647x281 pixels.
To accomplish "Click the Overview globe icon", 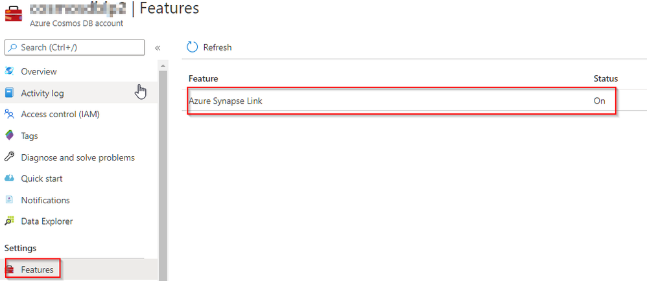I will point(9,71).
